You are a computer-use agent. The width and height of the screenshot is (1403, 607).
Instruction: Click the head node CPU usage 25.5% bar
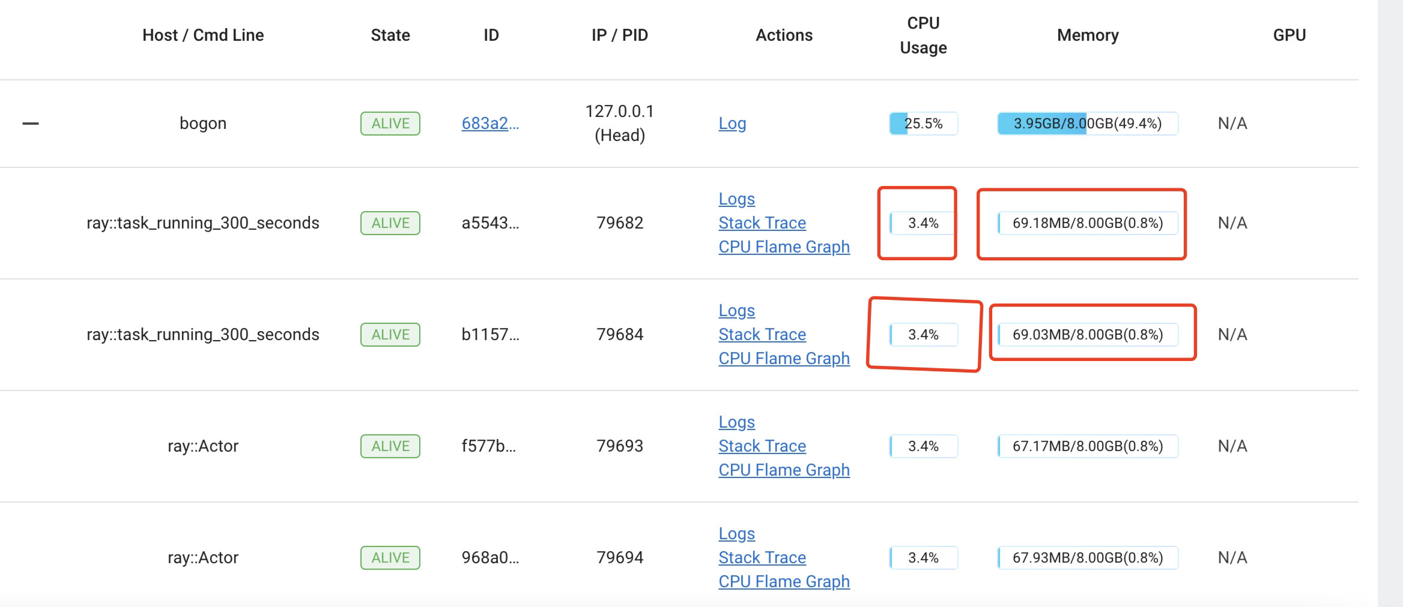(x=923, y=124)
